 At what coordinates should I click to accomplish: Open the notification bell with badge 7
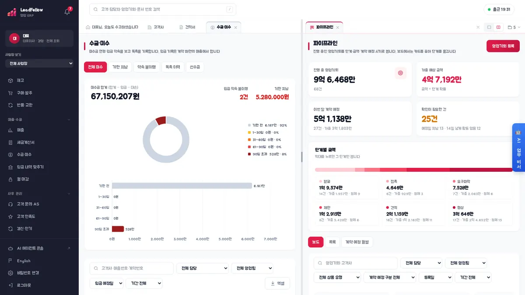pos(67,12)
